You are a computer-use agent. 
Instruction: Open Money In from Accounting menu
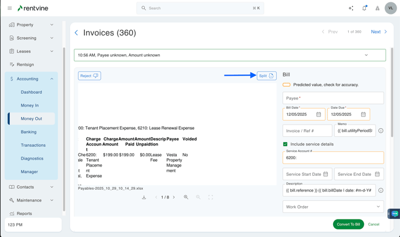tap(30, 105)
